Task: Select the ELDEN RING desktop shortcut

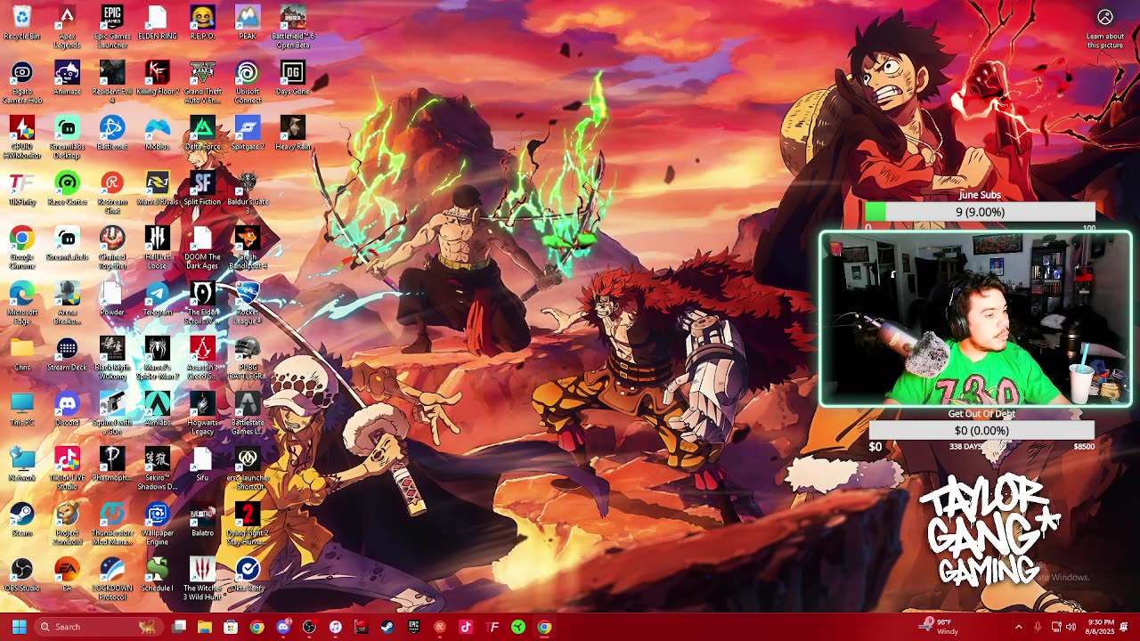Action: [158, 24]
